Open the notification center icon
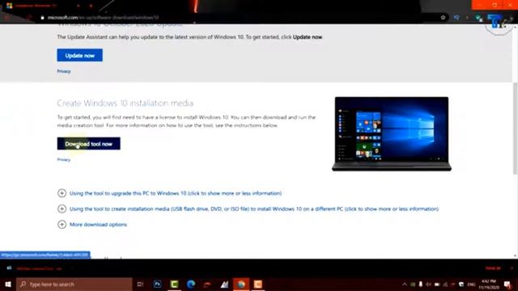 [x=507, y=284]
